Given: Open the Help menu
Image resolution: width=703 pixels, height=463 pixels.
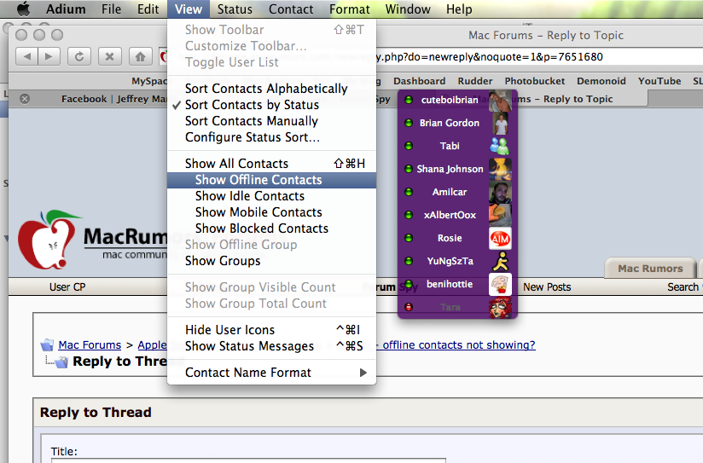Looking at the screenshot, I should point(459,9).
